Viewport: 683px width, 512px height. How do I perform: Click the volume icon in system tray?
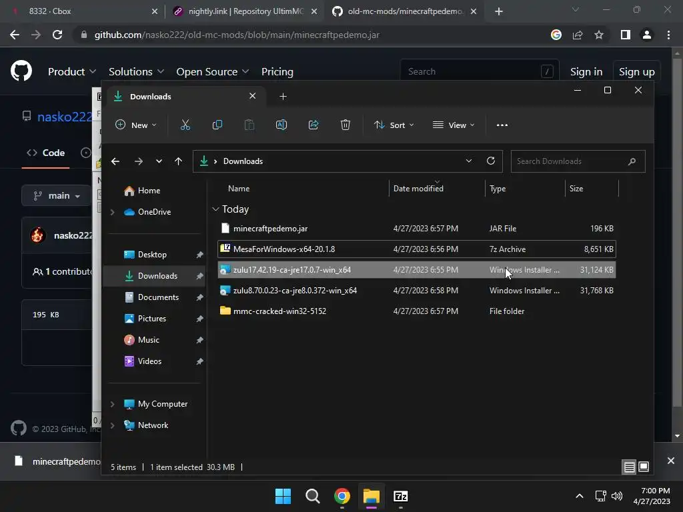click(x=617, y=496)
